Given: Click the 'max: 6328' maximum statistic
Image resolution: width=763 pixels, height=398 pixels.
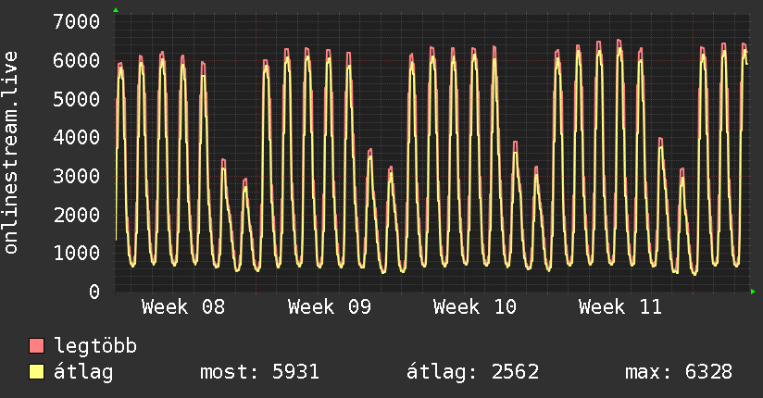Looking at the screenshot, I should pos(679,372).
